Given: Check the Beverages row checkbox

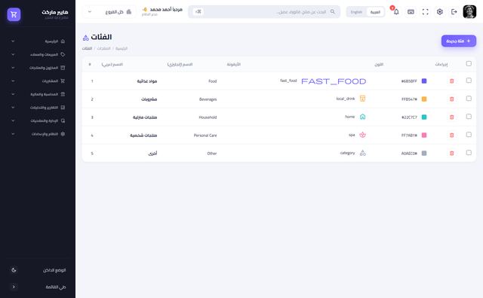Looking at the screenshot, I should pos(469,99).
